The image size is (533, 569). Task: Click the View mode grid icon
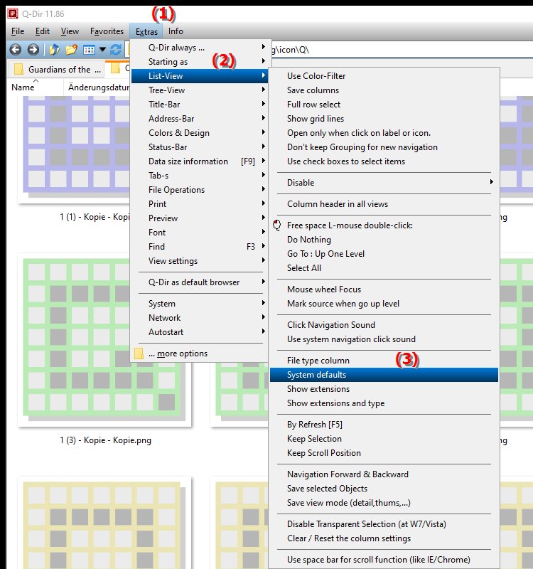point(89,50)
